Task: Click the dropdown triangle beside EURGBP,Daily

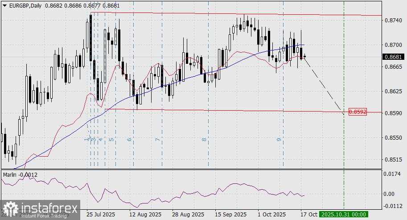Action: coord(4,5)
